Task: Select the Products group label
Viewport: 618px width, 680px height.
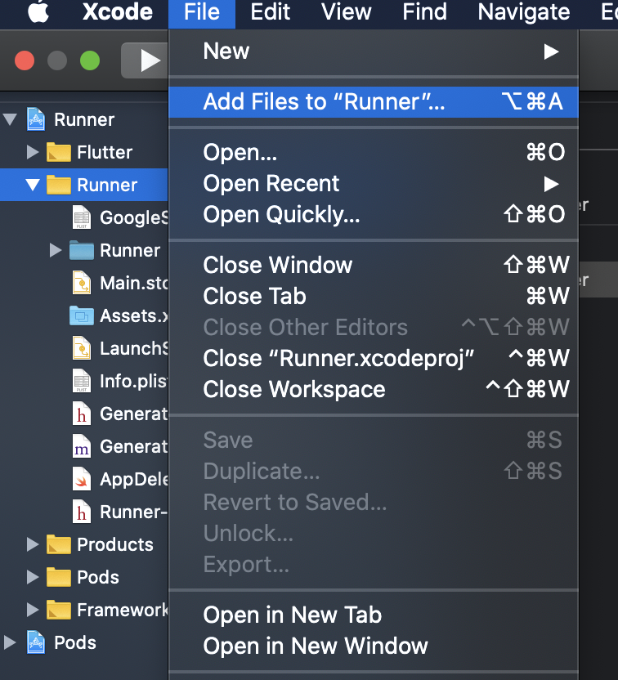Action: coord(115,544)
